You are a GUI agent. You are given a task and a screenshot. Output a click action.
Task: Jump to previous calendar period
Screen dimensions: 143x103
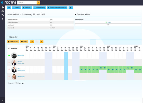coord(32,41)
